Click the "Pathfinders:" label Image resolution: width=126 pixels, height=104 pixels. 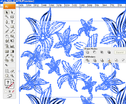pyautogui.click(x=90, y=57)
